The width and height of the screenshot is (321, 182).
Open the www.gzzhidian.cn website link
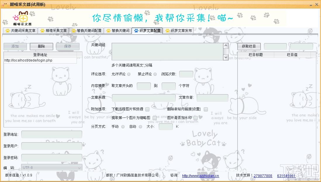(200, 176)
